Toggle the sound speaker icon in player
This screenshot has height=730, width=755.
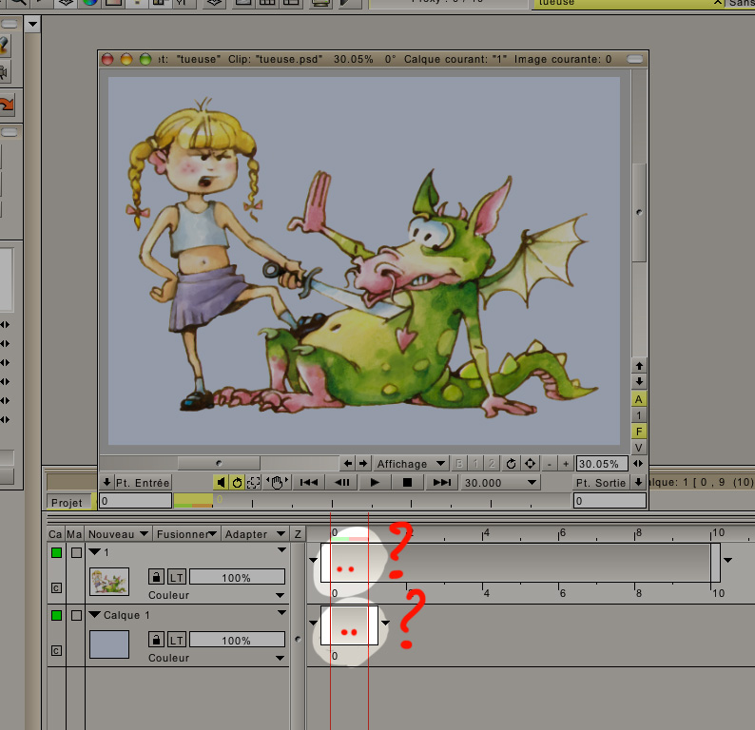[221, 482]
